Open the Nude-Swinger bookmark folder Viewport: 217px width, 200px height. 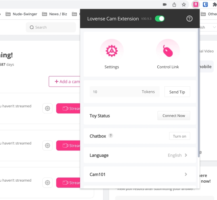(22, 14)
